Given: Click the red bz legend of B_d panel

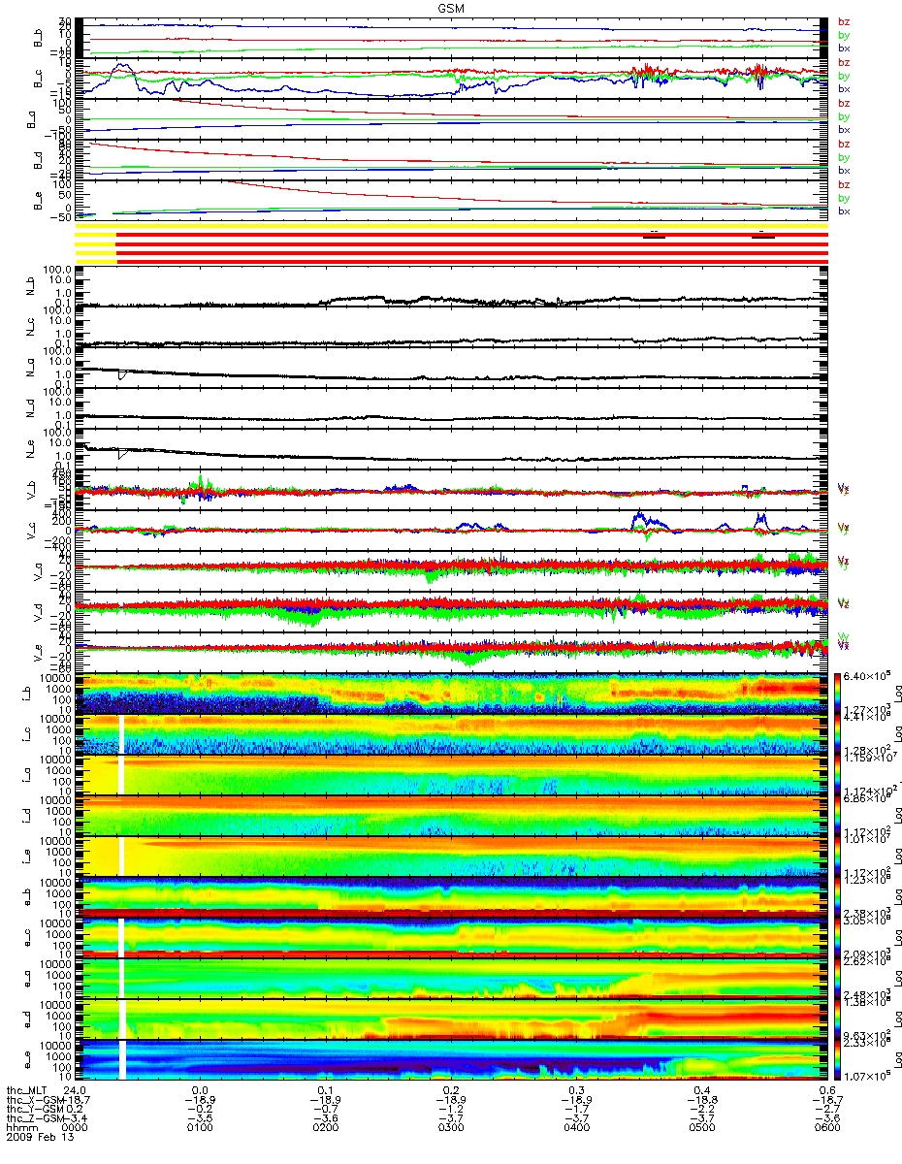Looking at the screenshot, I should tap(844, 144).
